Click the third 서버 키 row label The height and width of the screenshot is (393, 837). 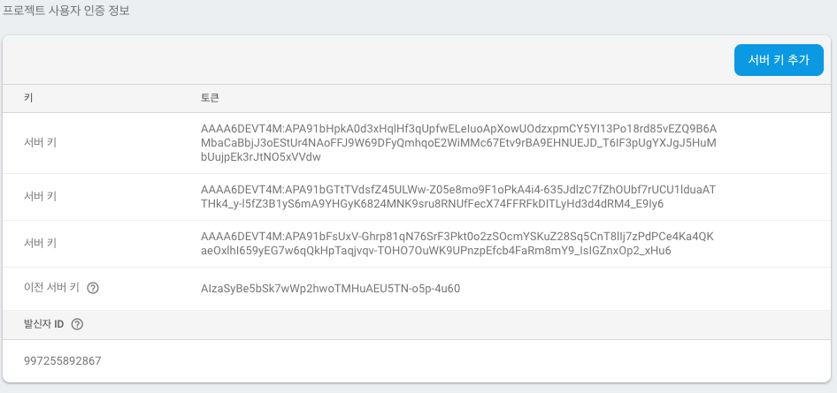point(41,244)
